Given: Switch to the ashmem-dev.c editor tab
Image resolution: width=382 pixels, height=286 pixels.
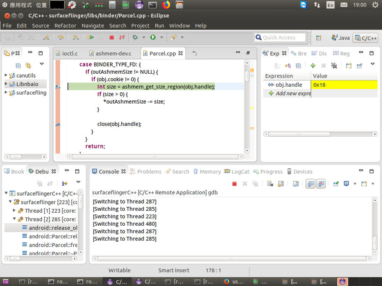Looking at the screenshot, I should click(111, 53).
